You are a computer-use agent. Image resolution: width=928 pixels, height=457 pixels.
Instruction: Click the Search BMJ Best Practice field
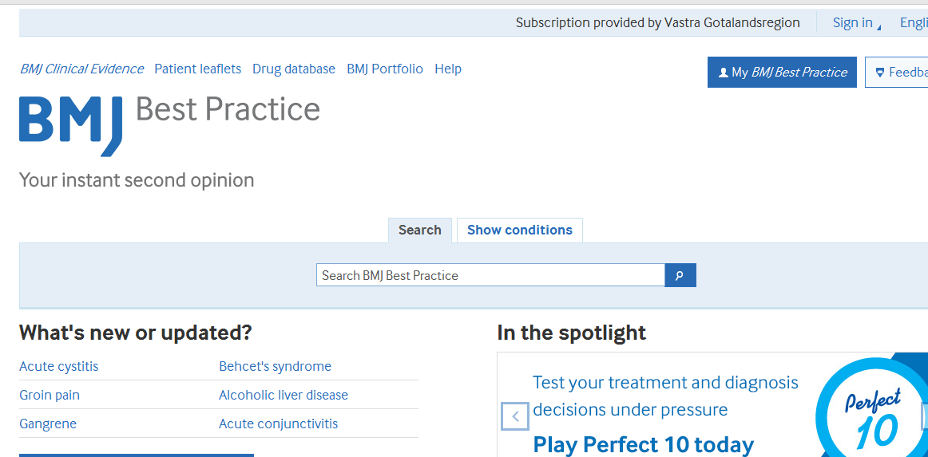[490, 275]
